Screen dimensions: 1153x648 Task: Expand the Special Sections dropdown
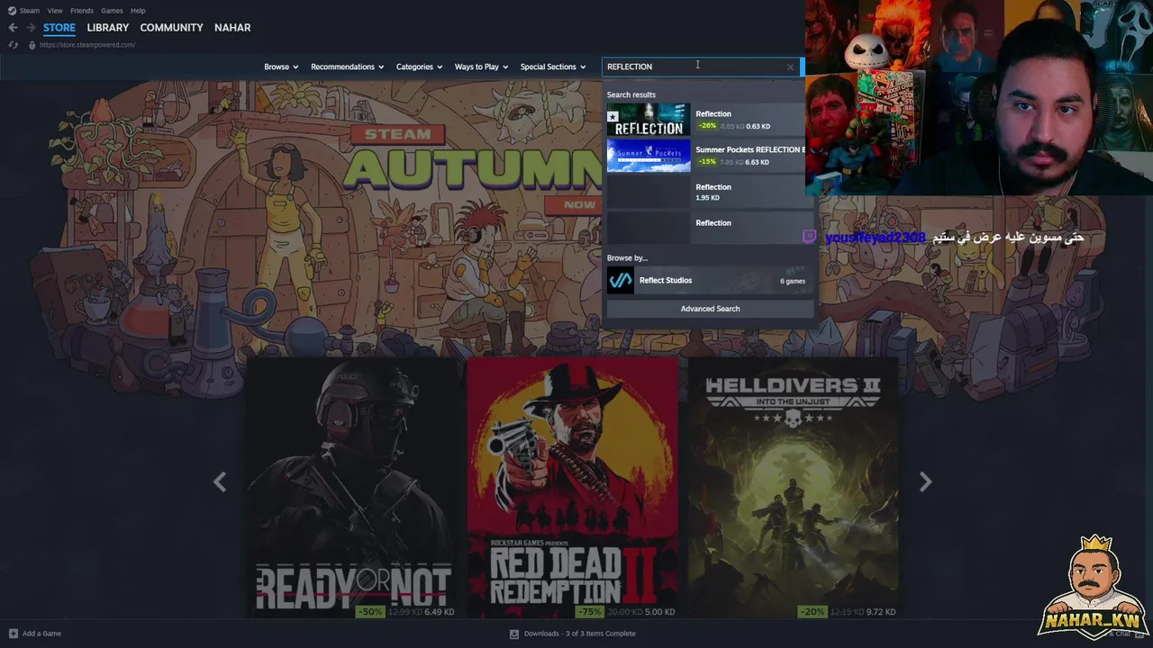(552, 67)
